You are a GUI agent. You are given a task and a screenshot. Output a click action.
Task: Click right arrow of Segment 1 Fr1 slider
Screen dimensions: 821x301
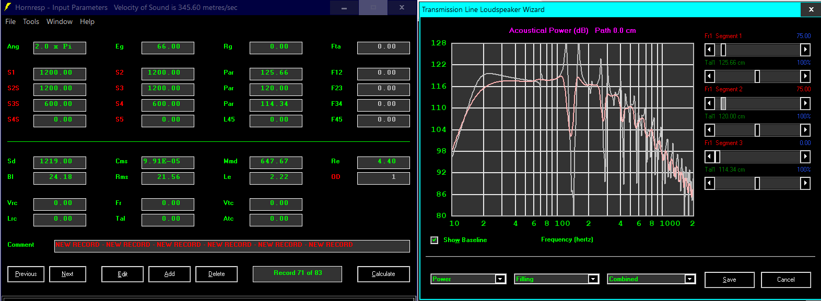pos(805,50)
